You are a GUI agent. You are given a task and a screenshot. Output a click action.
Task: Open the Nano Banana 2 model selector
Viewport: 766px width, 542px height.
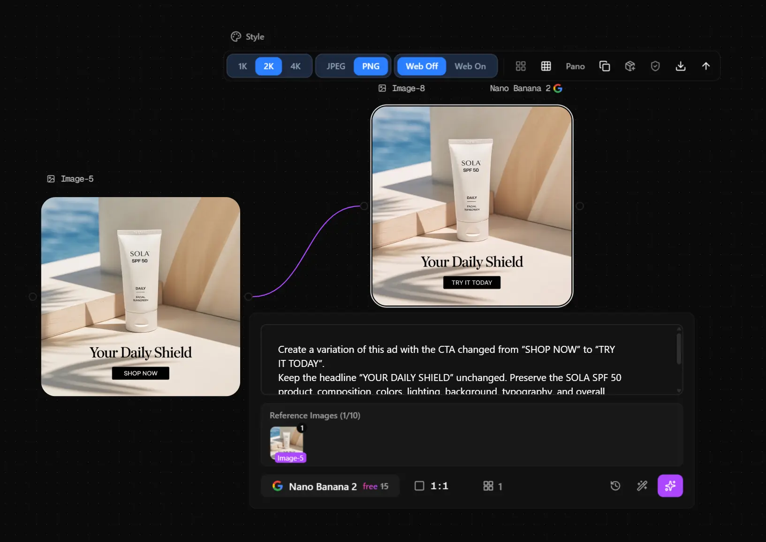(330, 486)
